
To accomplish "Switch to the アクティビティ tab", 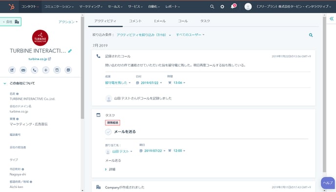I will coord(105,21).
